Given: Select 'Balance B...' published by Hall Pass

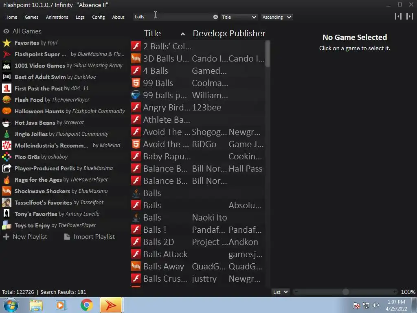Looking at the screenshot, I should (x=198, y=169).
